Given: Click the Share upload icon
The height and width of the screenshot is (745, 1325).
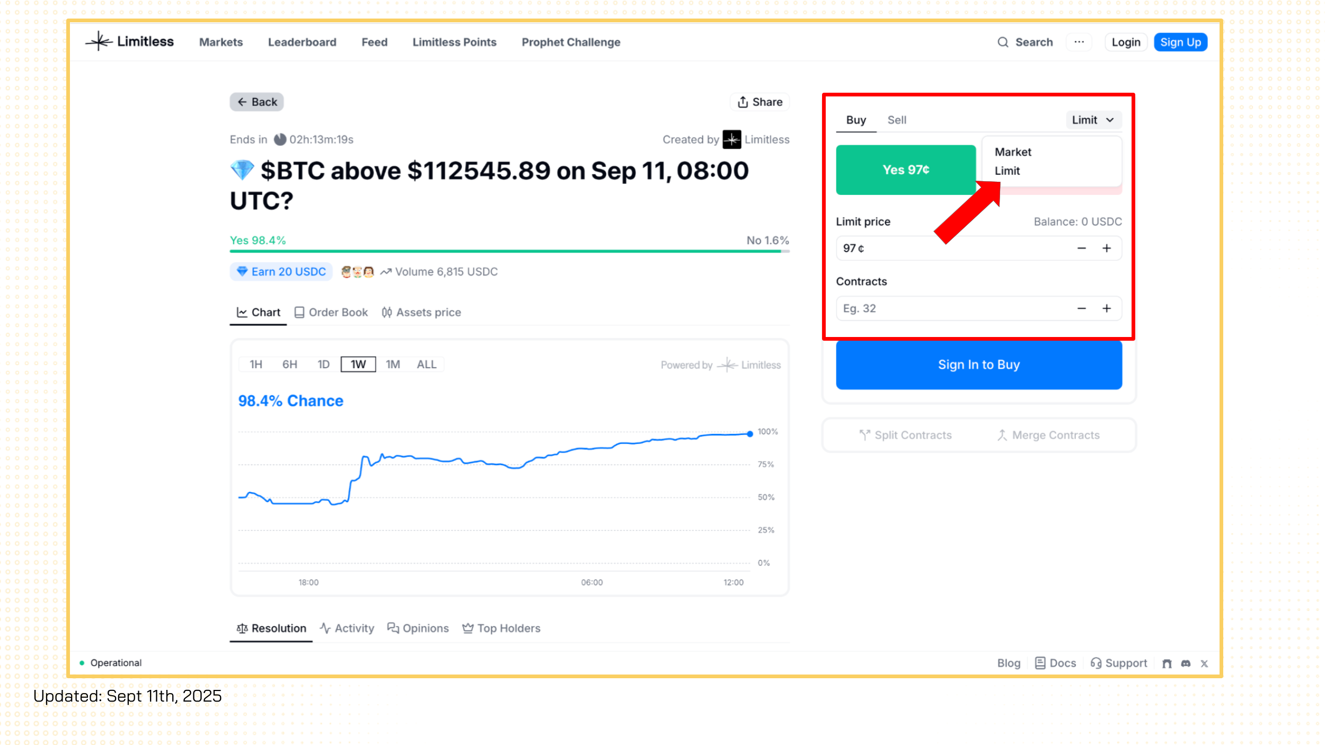Looking at the screenshot, I should [x=743, y=102].
